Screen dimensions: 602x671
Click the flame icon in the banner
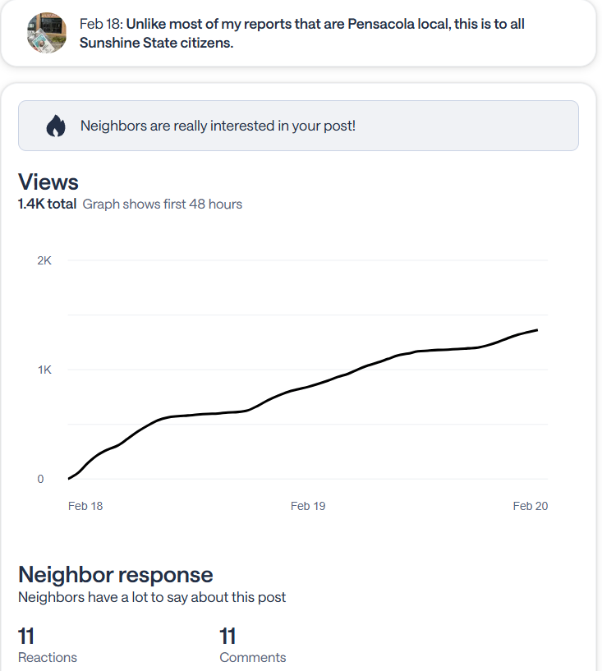[x=56, y=126]
